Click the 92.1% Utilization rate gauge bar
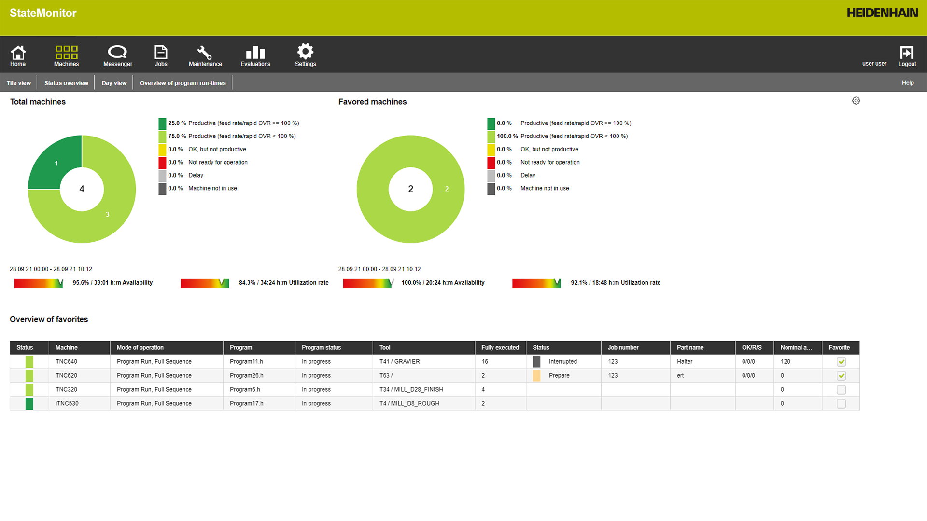This screenshot has height=521, width=927. (536, 283)
